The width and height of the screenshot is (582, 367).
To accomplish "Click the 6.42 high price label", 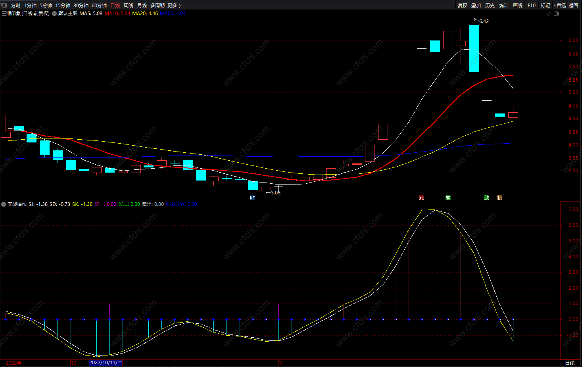I will point(484,21).
